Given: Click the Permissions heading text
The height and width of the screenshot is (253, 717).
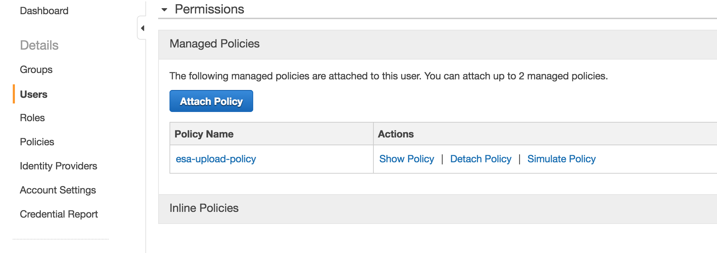Looking at the screenshot, I should click(210, 9).
